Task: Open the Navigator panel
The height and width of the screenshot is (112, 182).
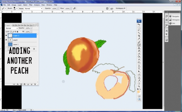Action: pyautogui.click(x=174, y=16)
